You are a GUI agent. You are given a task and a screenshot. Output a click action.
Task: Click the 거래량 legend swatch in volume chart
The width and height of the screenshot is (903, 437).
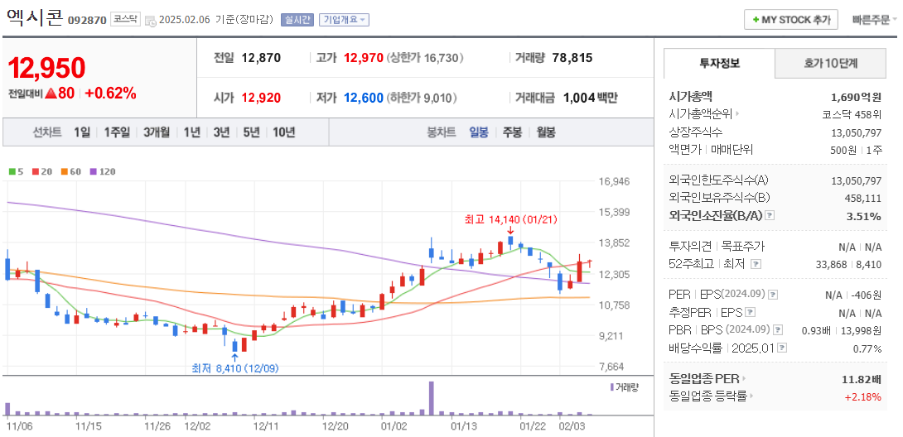[611, 387]
